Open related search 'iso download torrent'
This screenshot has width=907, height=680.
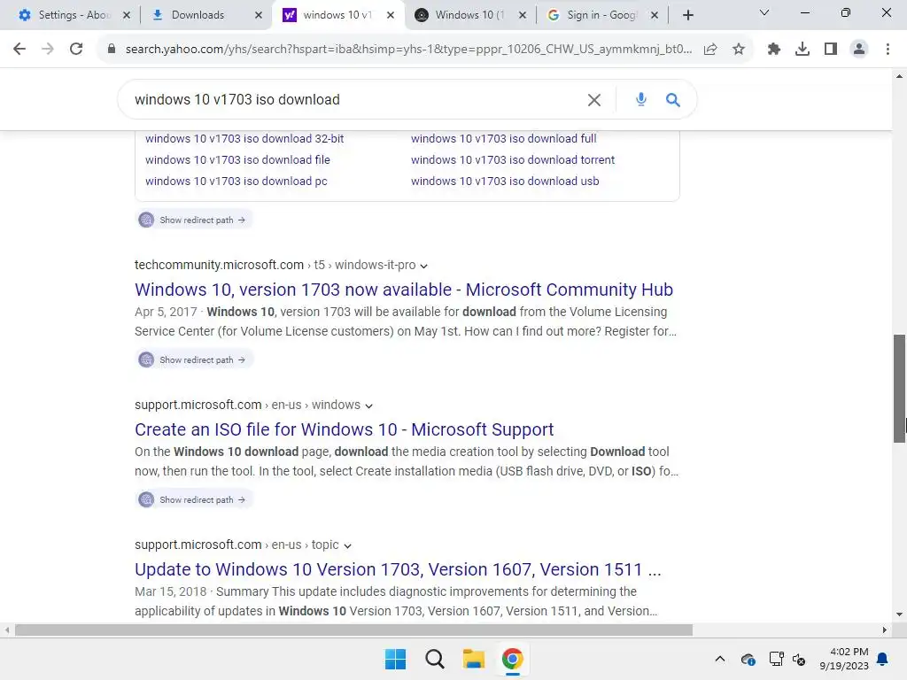tap(513, 159)
